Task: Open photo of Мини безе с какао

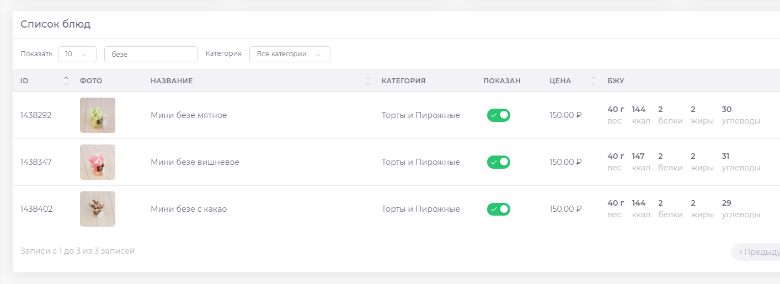Action: [98, 209]
